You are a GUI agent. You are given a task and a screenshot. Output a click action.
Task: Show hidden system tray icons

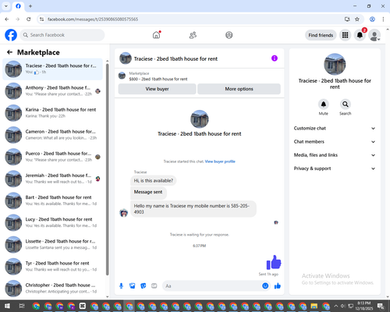click(336, 306)
